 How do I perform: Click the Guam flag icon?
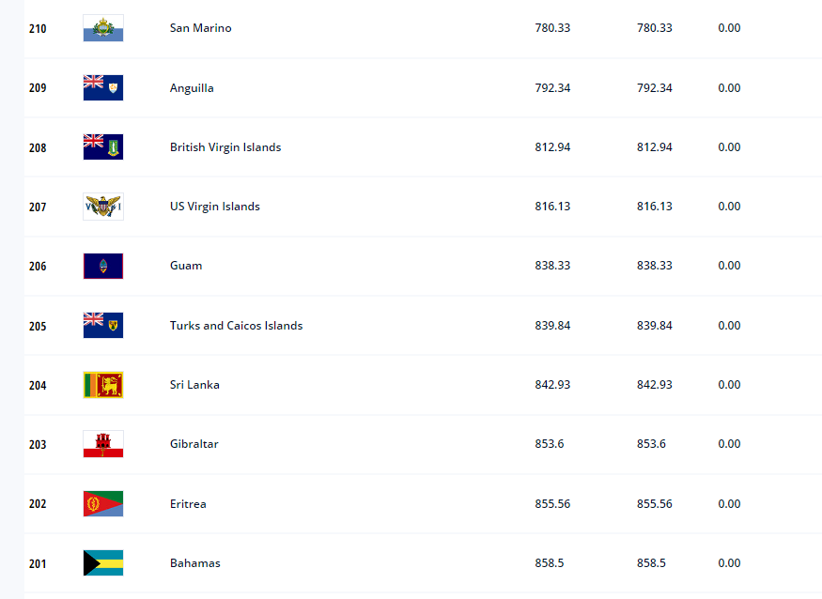point(103,266)
